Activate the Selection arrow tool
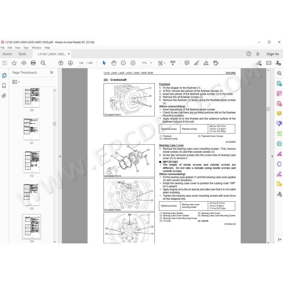283x283 pixels. 104,63
